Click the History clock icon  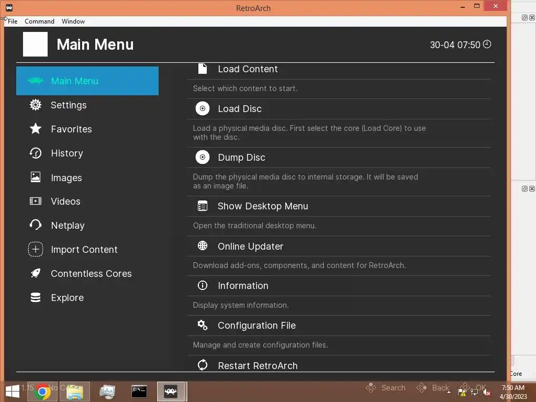(36, 153)
